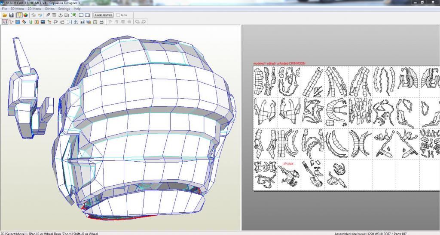Click the detached antenna piece in 3D view
The width and height of the screenshot is (440, 235).
point(31,88)
